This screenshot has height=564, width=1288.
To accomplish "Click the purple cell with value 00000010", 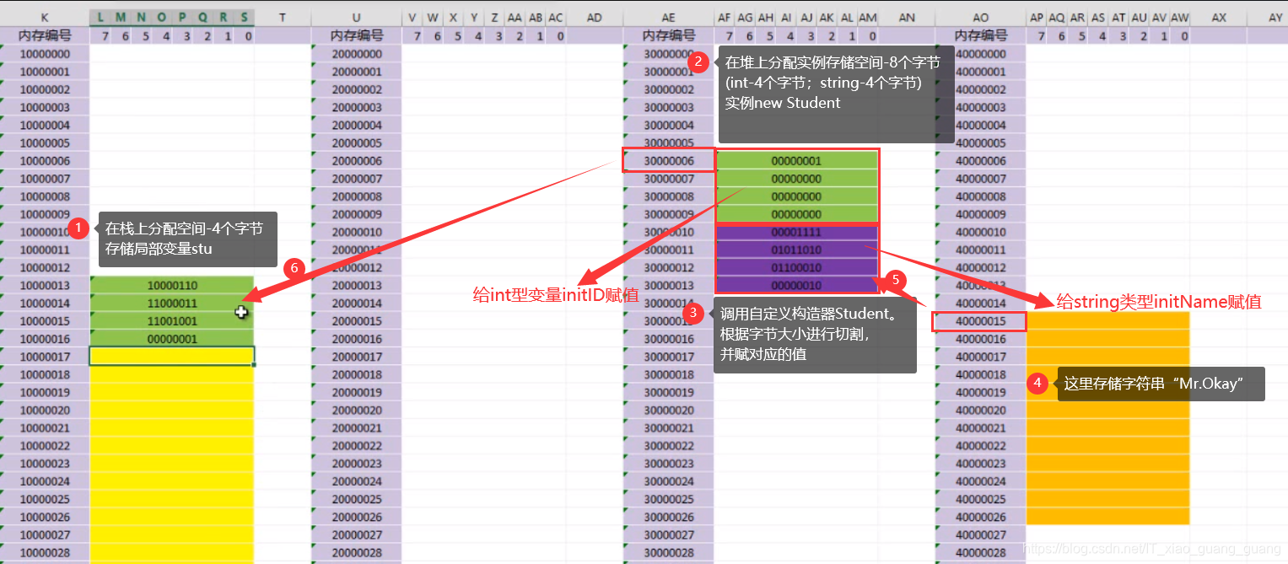I will coord(796,285).
